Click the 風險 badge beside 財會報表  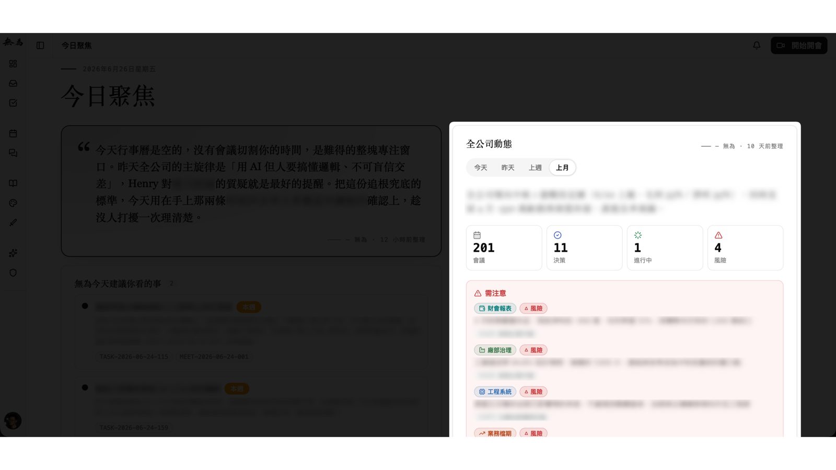[533, 309]
